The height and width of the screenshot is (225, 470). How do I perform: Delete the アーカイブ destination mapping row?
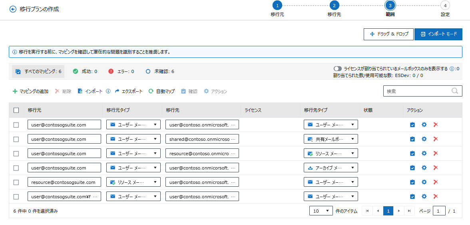pyautogui.click(x=436, y=168)
